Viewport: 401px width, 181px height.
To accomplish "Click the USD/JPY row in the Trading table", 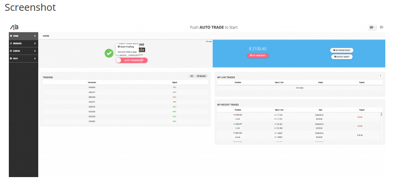I will pos(125,92).
